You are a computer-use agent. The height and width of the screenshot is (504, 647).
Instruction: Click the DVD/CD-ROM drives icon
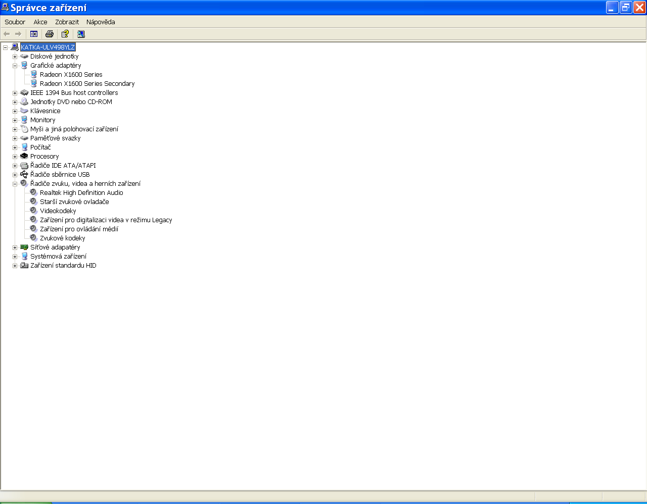(24, 102)
